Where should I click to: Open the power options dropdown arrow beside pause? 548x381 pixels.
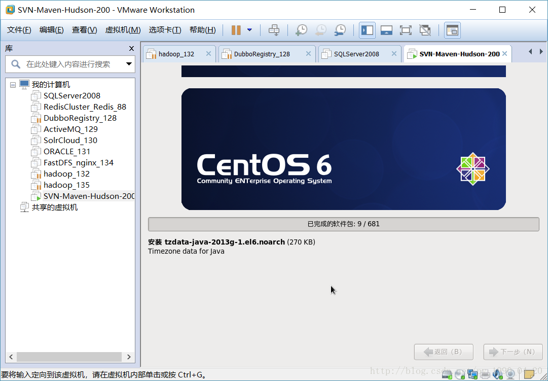[249, 30]
